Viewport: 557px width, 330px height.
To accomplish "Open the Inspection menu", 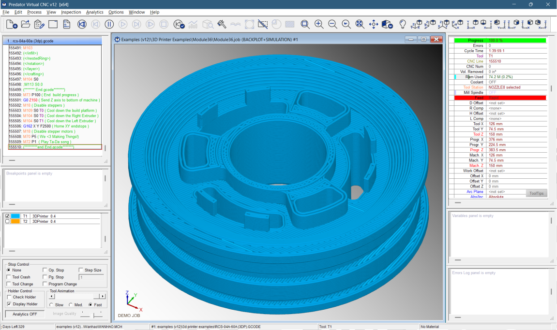I will (x=71, y=12).
